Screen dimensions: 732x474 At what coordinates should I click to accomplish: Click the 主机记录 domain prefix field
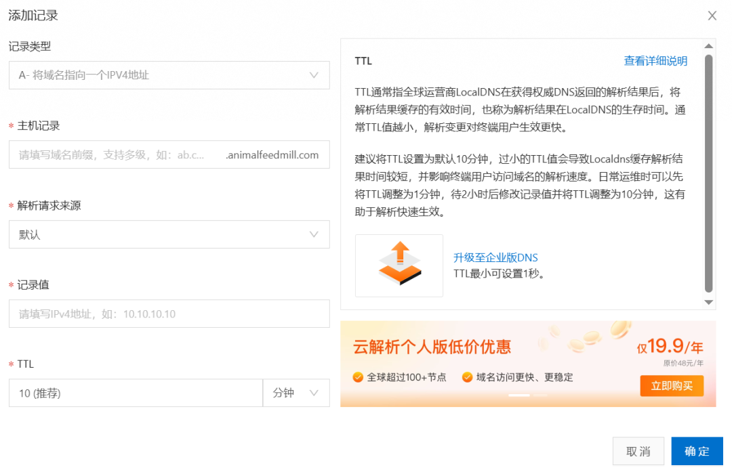point(115,155)
